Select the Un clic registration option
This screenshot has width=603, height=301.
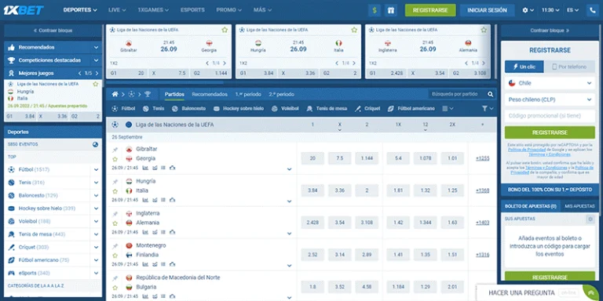pos(524,67)
